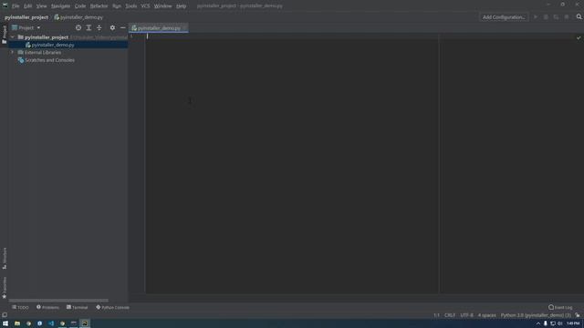584x328 pixels.
Task: Open the Terminal tool window
Action: click(x=77, y=308)
